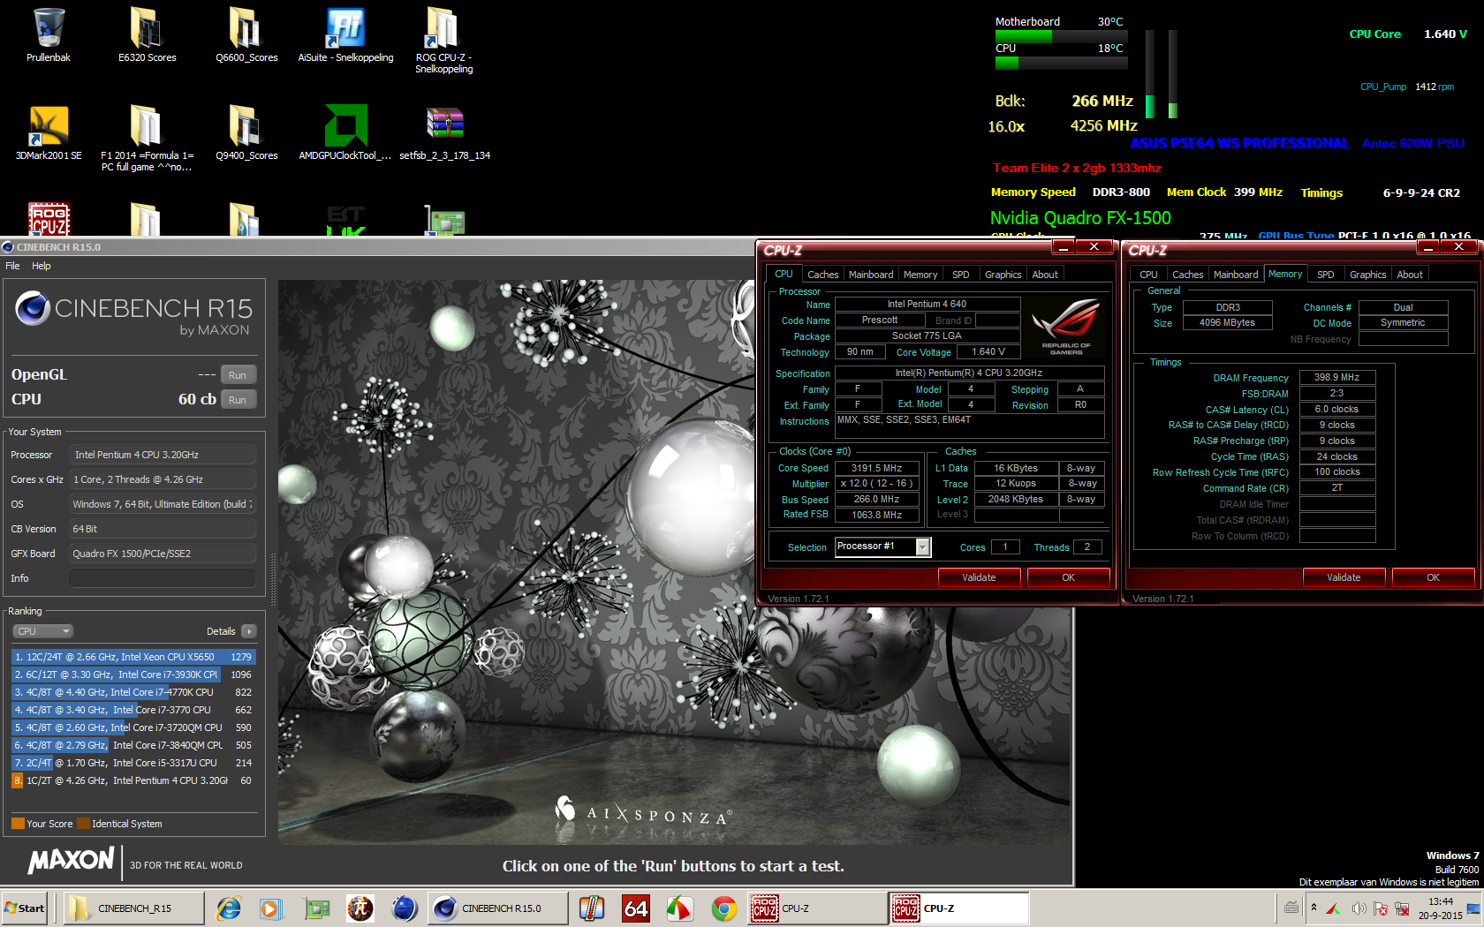Image resolution: width=1484 pixels, height=927 pixels.
Task: Click the DRAM Frequency value 398.9 MHz
Action: (x=1336, y=377)
